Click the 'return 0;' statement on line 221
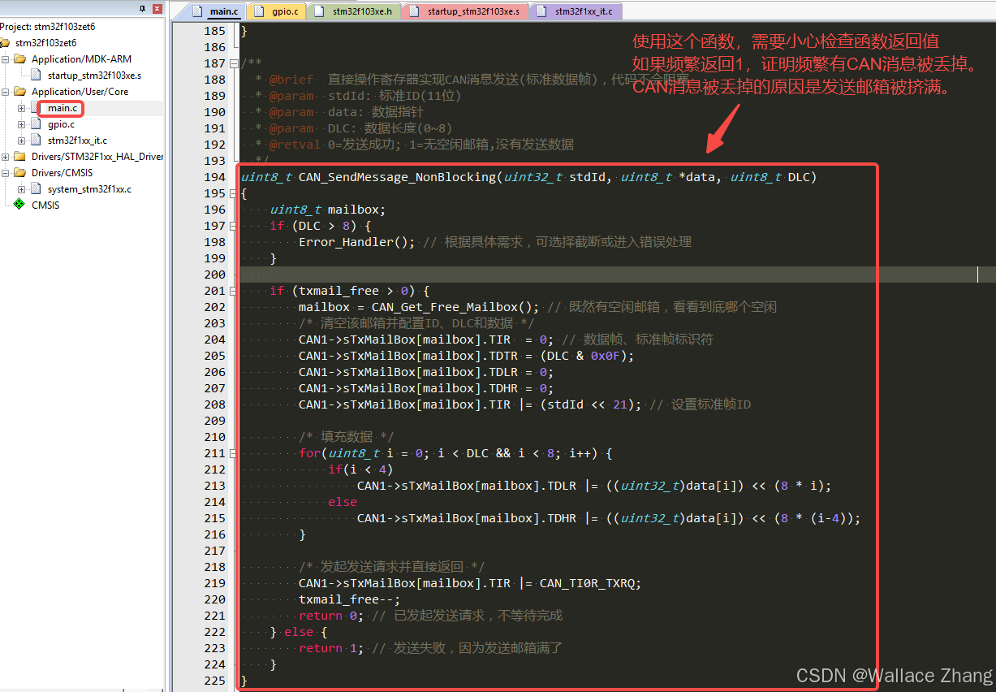This screenshot has height=692, width=996. pos(331,616)
